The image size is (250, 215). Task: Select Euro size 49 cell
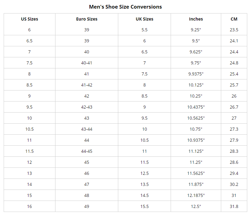click(x=87, y=206)
